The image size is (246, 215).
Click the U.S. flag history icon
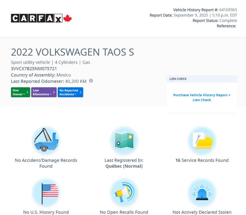coord(46,192)
